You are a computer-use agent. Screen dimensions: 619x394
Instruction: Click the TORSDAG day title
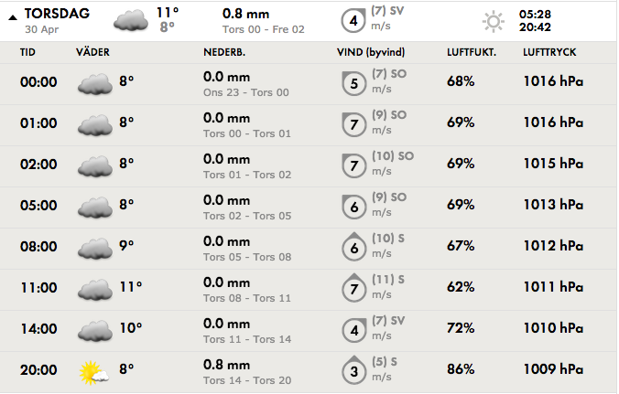tap(58, 14)
